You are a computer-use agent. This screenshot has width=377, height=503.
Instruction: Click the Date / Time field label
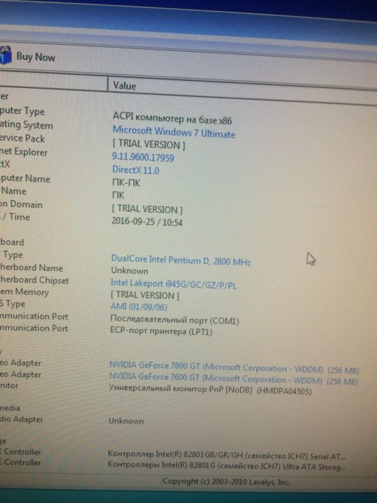15,217
